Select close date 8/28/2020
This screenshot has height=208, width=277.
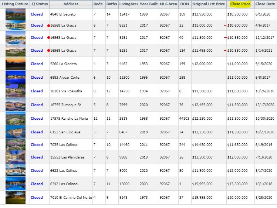(x=264, y=198)
